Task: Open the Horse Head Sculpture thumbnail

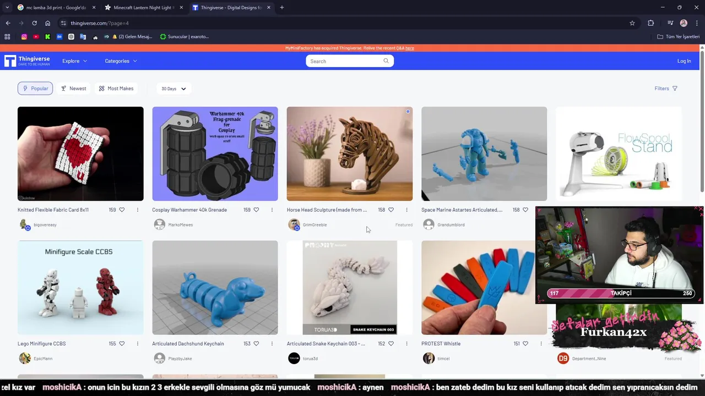Action: pos(350,154)
